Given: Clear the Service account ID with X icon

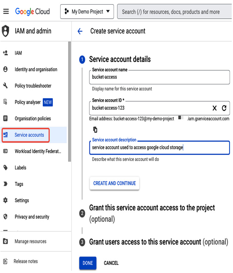Looking at the screenshot, I should (x=215, y=109).
